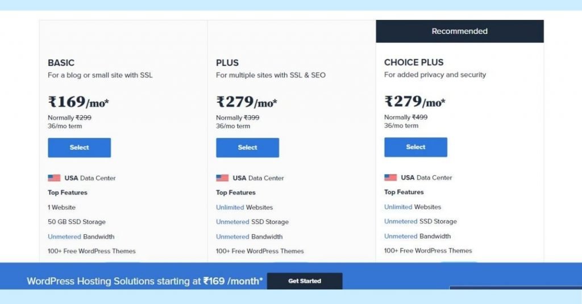Click the Recommended banner header
Screen dimensions: 582x304
click(x=459, y=31)
